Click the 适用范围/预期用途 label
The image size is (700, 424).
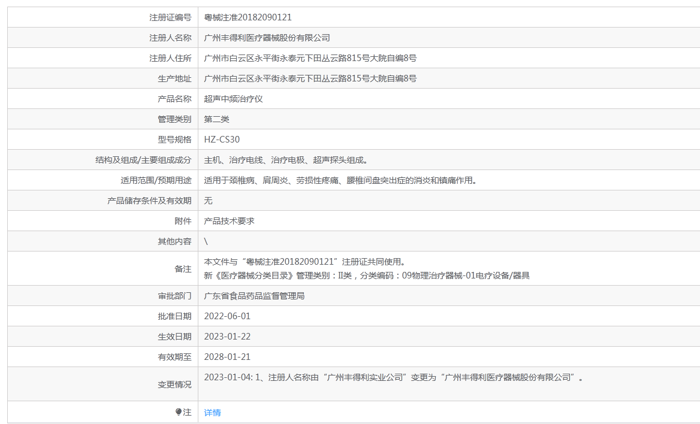click(156, 180)
